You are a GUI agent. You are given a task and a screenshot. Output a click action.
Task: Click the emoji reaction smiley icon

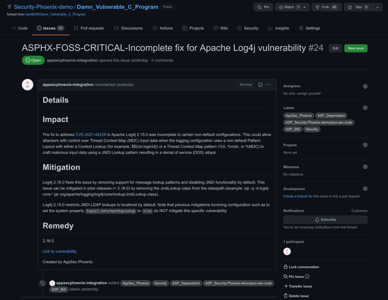click(x=260, y=84)
